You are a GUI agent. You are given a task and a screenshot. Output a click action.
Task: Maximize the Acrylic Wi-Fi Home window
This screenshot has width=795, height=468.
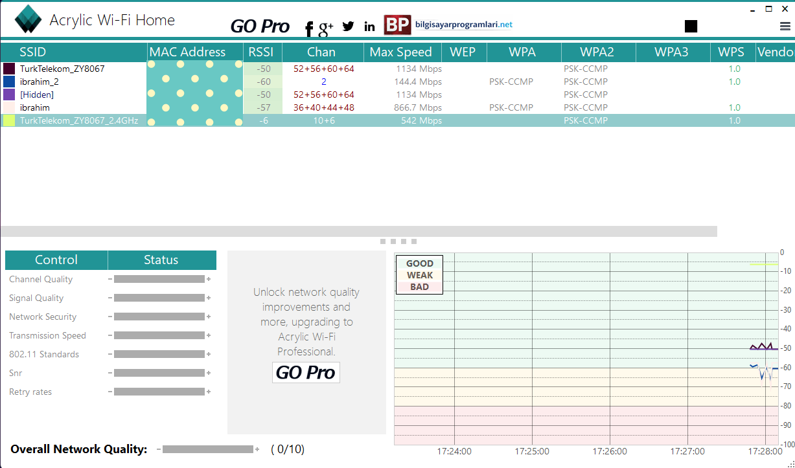pyautogui.click(x=768, y=9)
